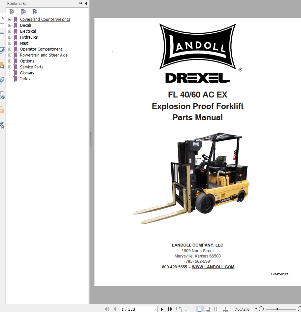Click the 800-428-5655 phone number

tap(175, 267)
